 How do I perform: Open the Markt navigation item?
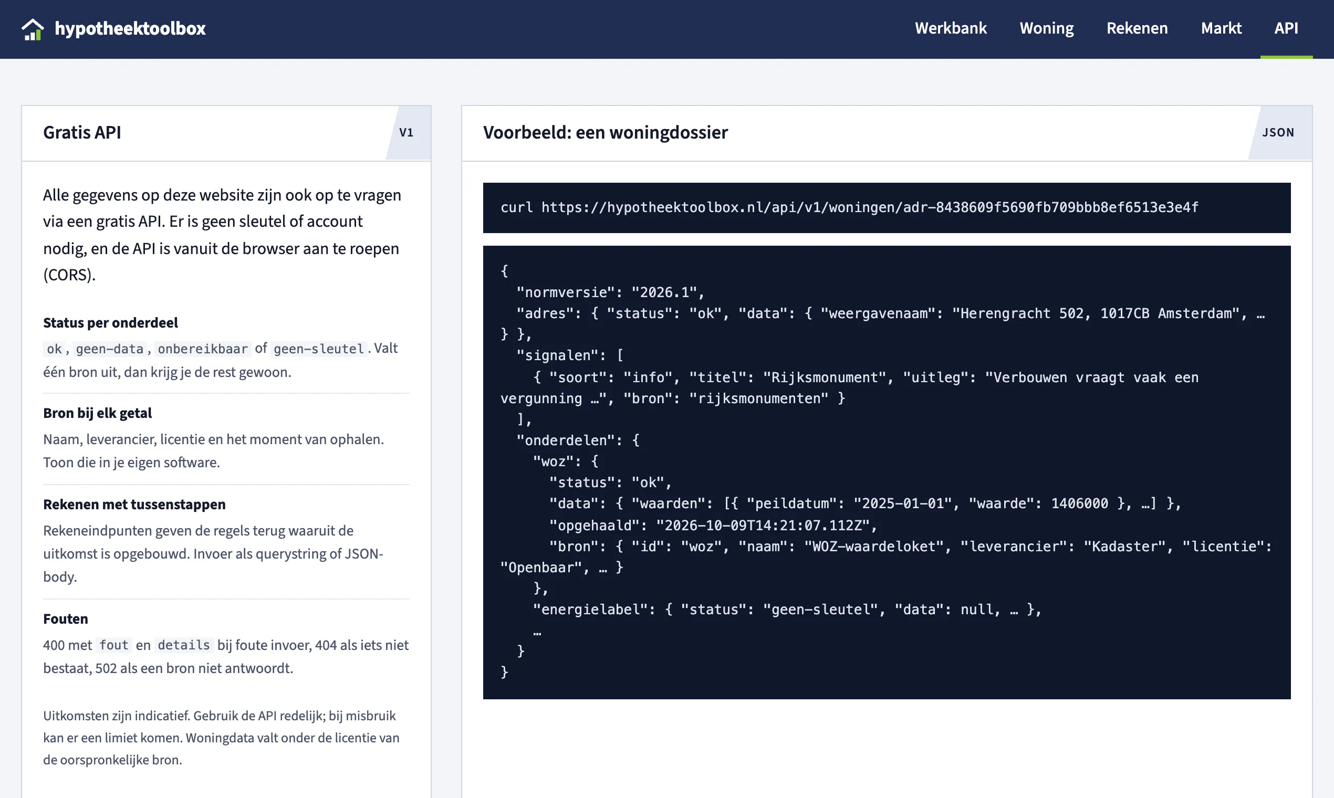pyautogui.click(x=1221, y=28)
